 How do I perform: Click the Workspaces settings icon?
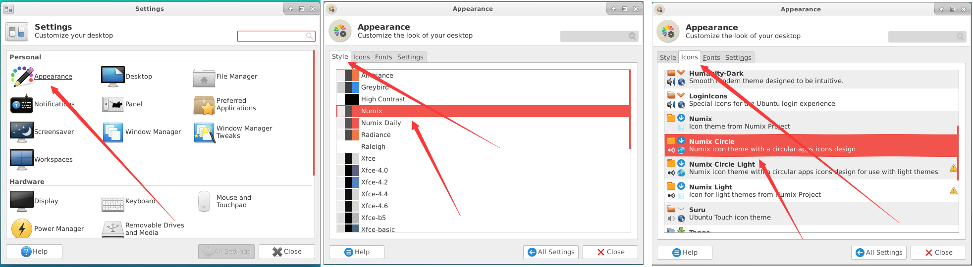(22, 160)
